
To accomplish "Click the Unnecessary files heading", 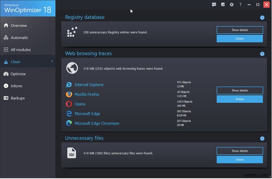I will click(x=84, y=138).
